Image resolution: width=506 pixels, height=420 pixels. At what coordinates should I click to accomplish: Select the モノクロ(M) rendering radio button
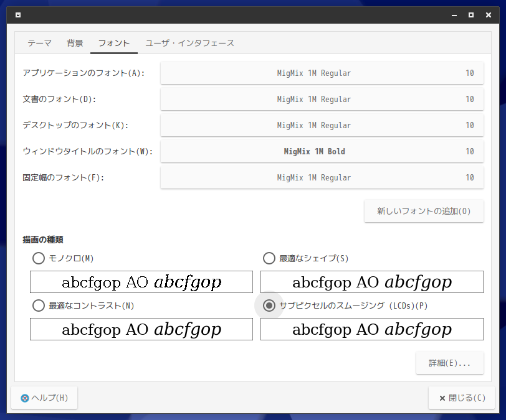point(39,258)
